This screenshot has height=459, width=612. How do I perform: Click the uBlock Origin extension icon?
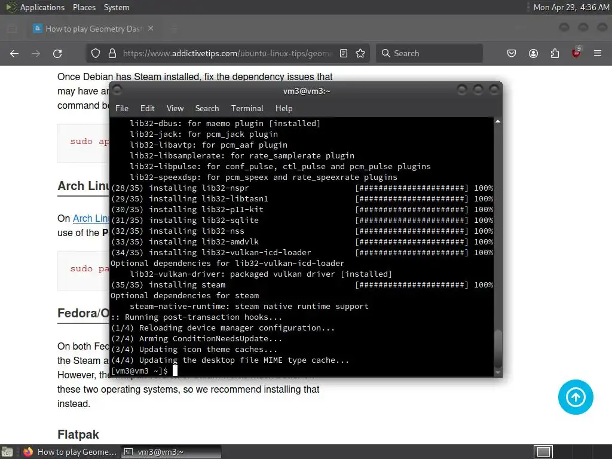(576, 53)
